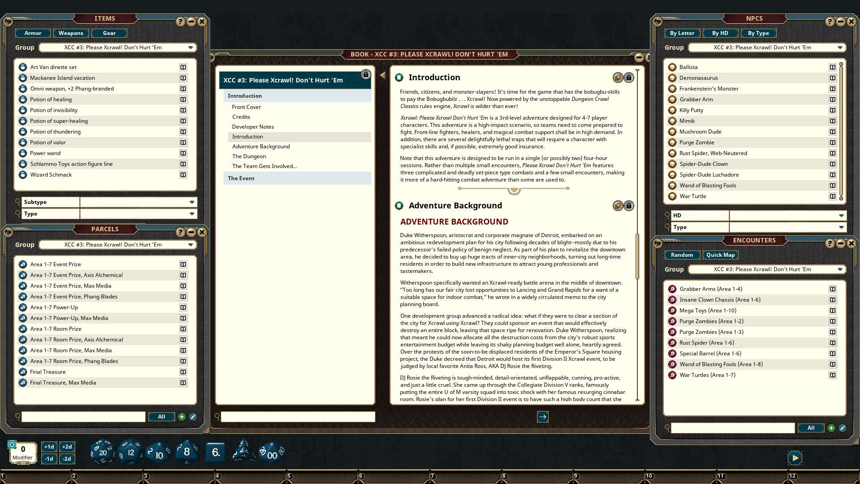The height and width of the screenshot is (484, 860).
Task: Click the page divider slider handle
Action: (x=514, y=190)
